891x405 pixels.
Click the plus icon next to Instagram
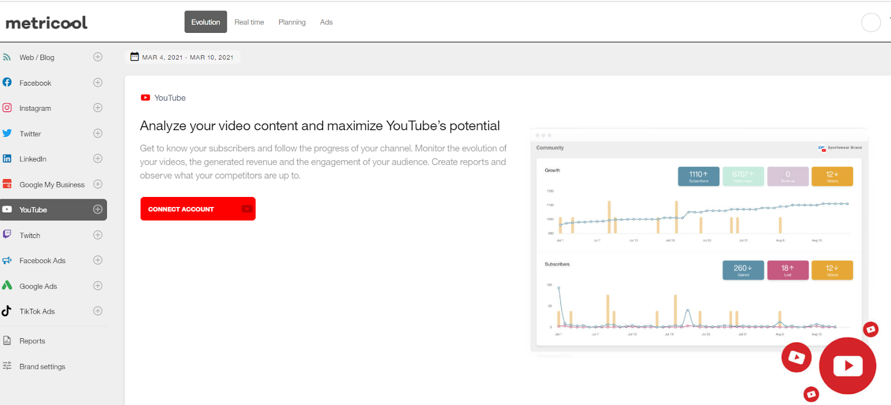pos(97,107)
